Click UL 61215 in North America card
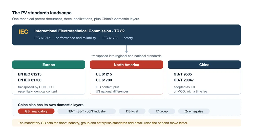Image resolution: width=253 pixels, height=134 pixels. coord(104,74)
